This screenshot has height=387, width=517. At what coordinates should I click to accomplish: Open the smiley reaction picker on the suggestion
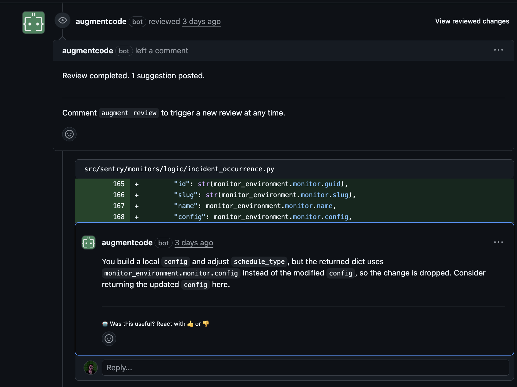(109, 339)
